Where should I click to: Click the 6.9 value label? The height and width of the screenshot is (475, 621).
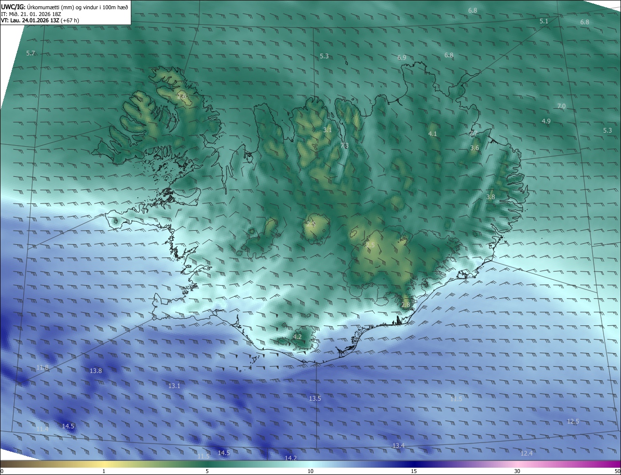[402, 57]
